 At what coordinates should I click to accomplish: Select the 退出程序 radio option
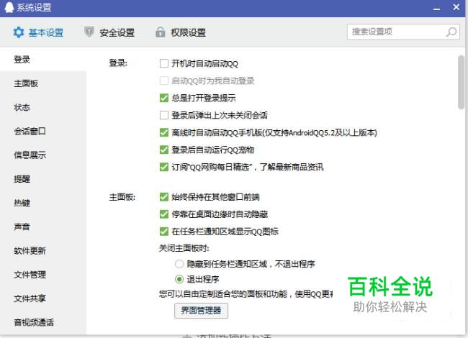(x=179, y=279)
